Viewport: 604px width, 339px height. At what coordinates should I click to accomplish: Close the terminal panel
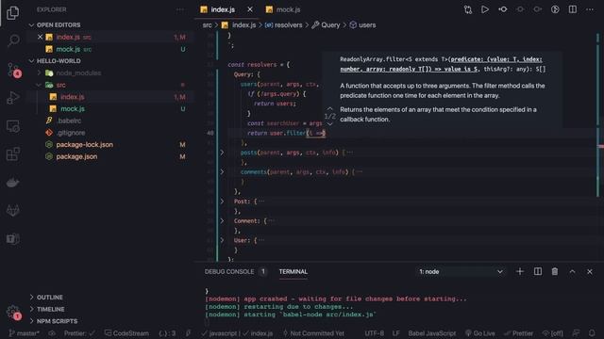click(x=589, y=272)
